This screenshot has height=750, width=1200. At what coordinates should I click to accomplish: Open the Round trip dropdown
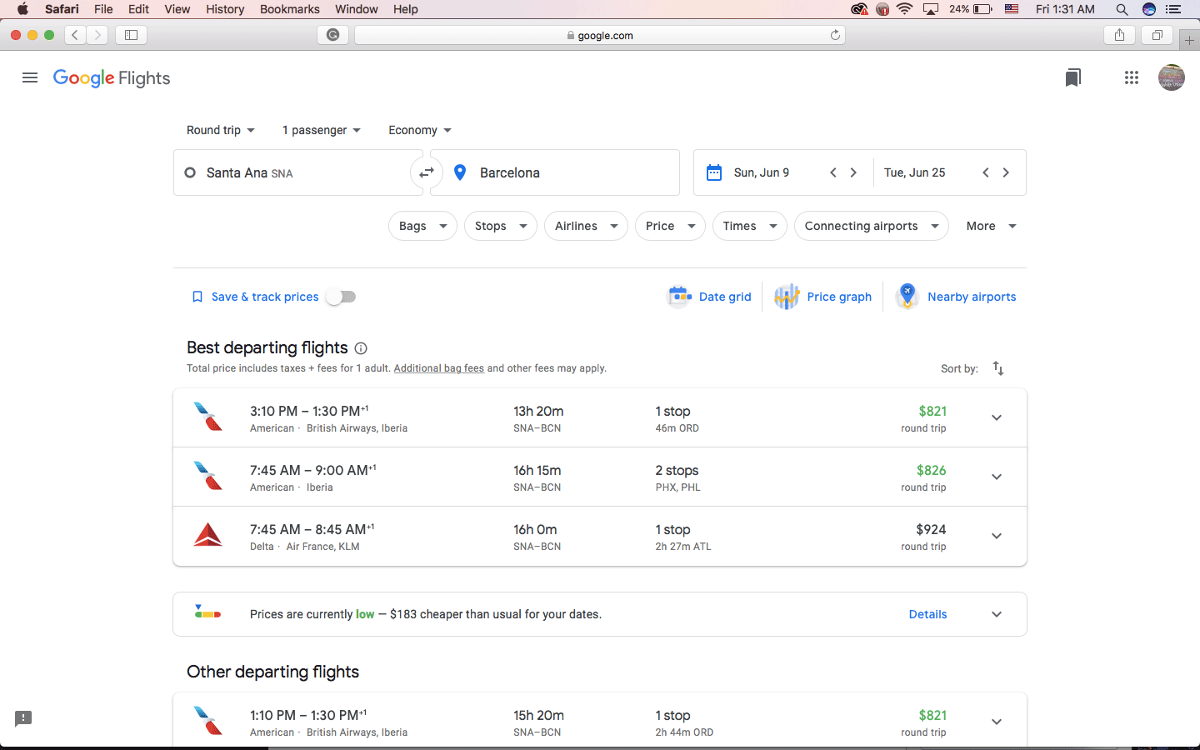(x=221, y=130)
